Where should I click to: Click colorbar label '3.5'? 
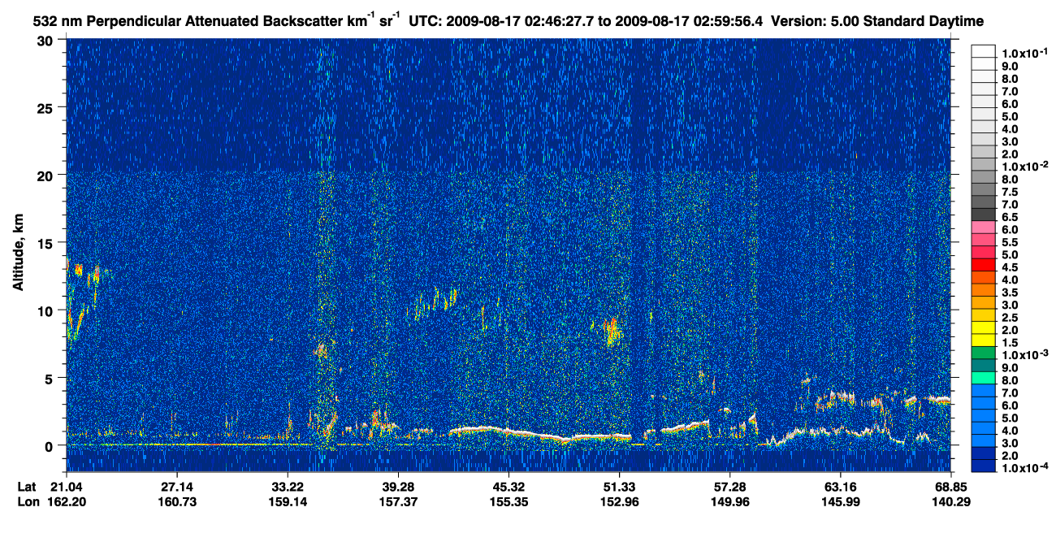[x=1010, y=292]
